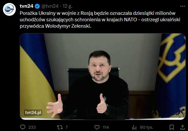This screenshot has width=188, height=131.
Task: Open the three-dot more options menu
Action: (x=183, y=6)
